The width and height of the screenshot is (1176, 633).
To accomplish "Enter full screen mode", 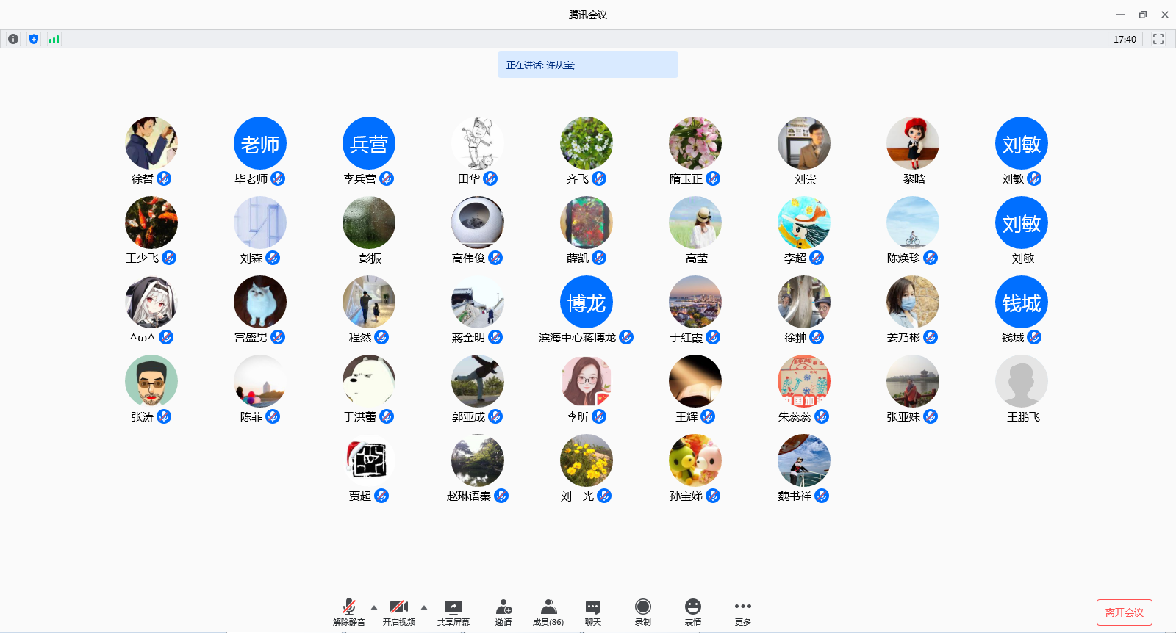I will 1158,39.
